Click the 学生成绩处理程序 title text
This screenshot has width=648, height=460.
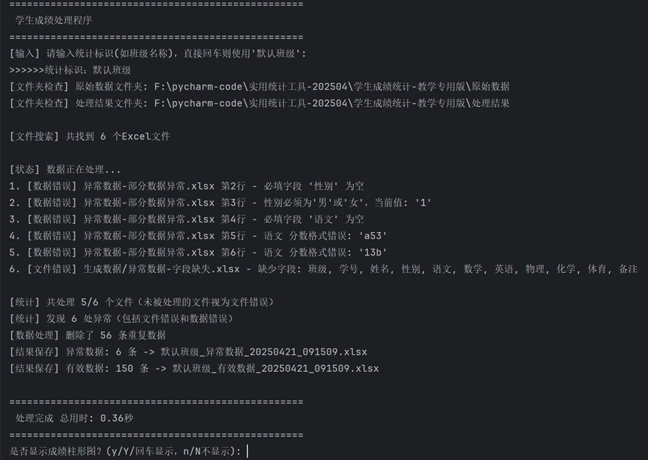(54, 21)
